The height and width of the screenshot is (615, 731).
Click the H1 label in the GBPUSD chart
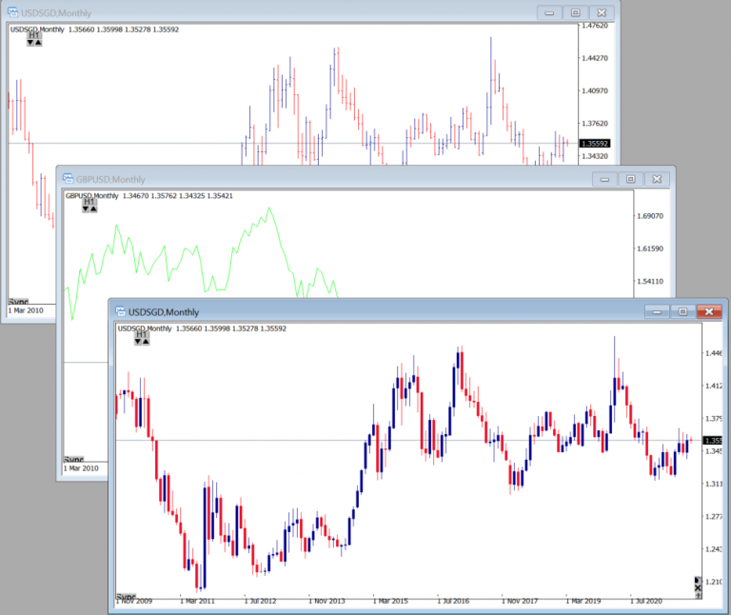click(x=89, y=202)
